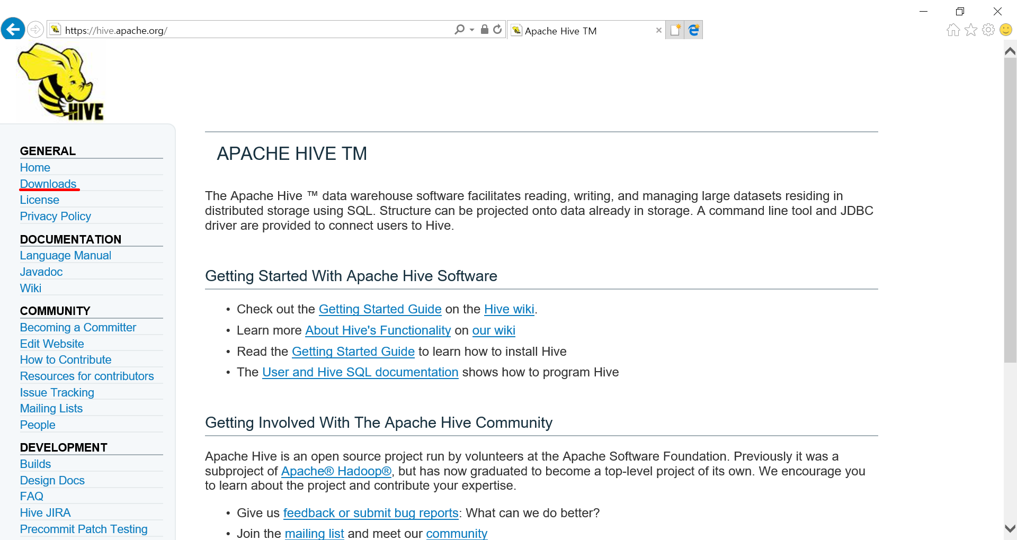Open Tools with the gear icon
Screen dimensions: 1017x540
coord(988,30)
